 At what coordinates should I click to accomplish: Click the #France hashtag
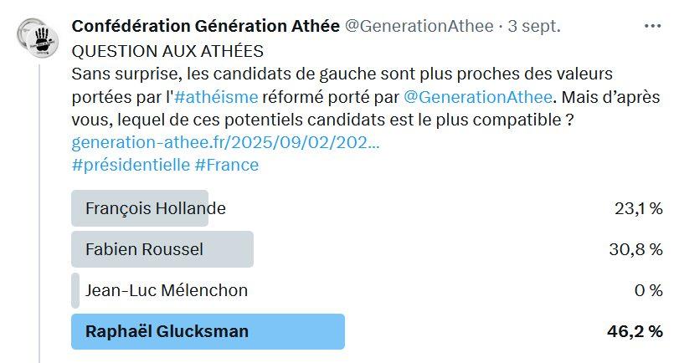coord(227,165)
